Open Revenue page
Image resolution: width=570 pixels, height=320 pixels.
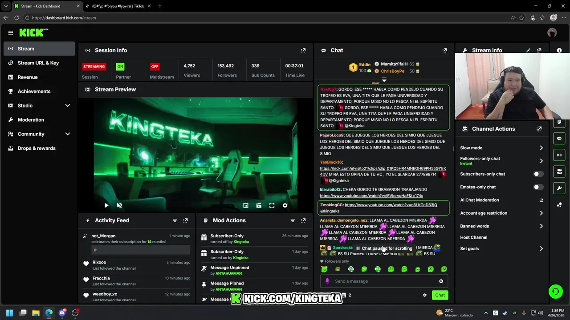point(39,77)
